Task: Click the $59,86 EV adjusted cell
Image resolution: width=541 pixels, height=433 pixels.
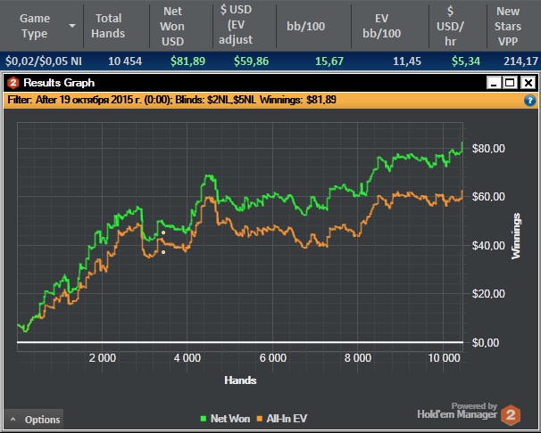Action: 251,61
